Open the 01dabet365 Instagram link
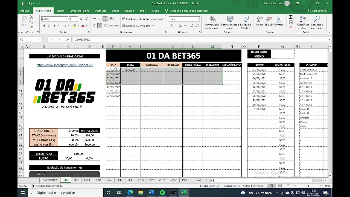 click(x=65, y=65)
